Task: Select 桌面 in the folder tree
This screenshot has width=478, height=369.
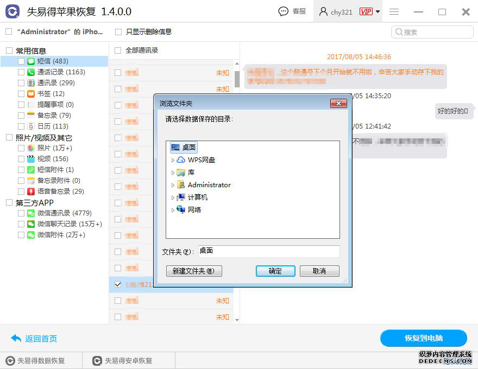Action: (x=184, y=148)
